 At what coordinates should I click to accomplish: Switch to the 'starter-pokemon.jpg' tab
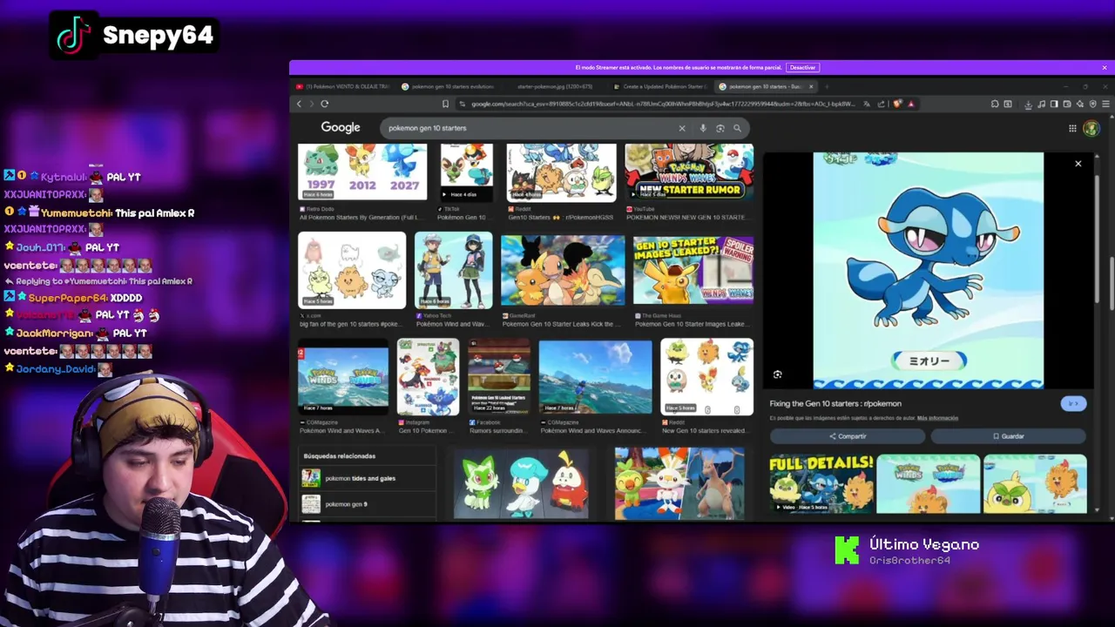pos(554,86)
